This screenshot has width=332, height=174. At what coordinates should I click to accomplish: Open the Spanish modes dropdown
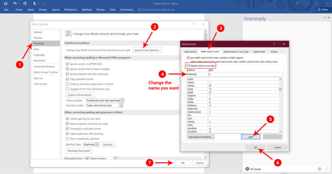(x=121, y=105)
